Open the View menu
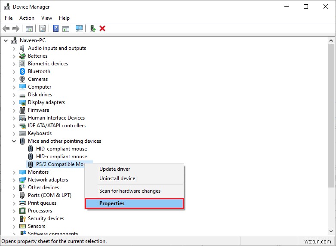 pyautogui.click(x=46, y=18)
